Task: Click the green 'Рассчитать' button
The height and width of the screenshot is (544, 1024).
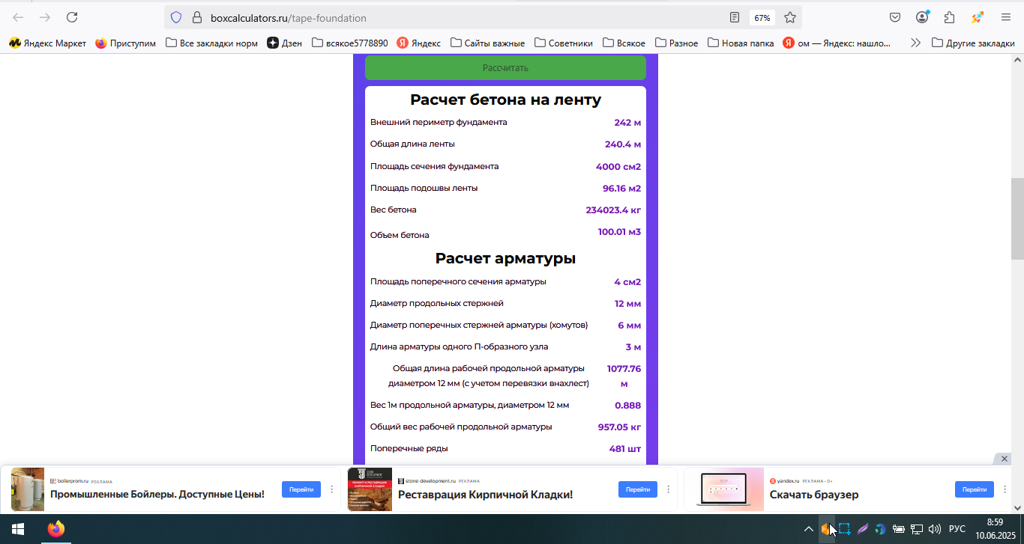Action: (x=505, y=67)
